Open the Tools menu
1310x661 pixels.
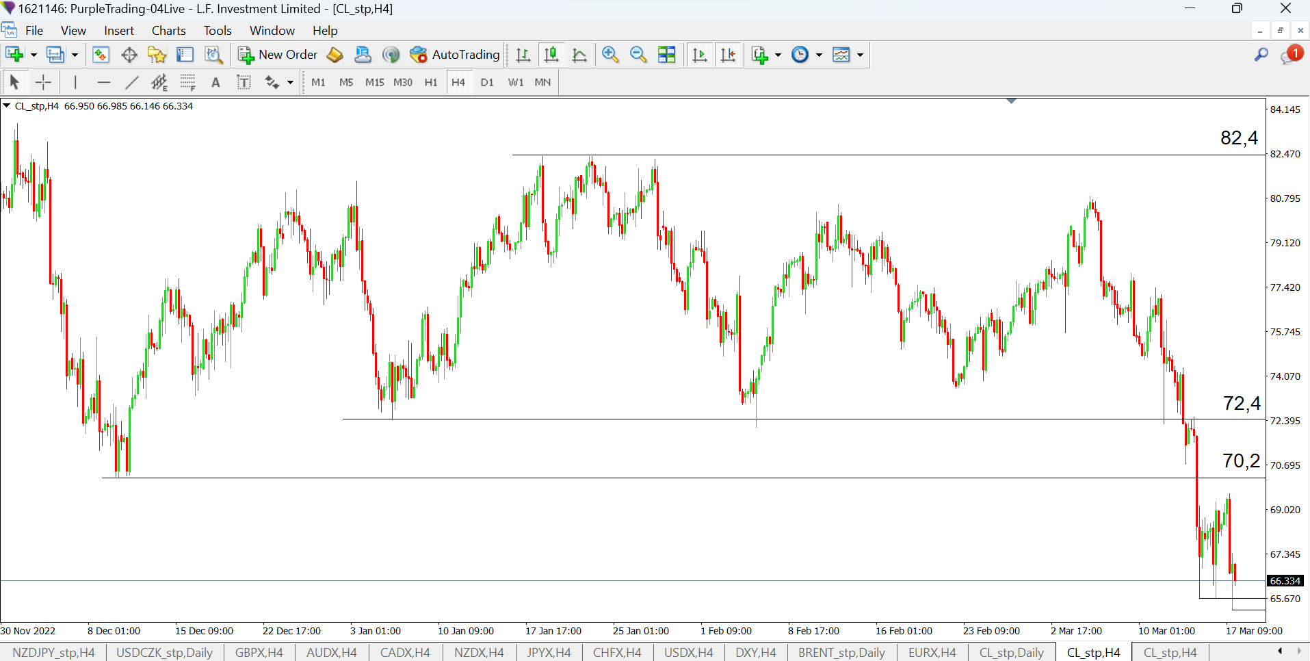218,31
